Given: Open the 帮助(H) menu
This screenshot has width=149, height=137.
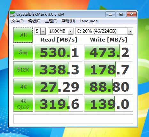Looking at the screenshot, I should (x=68, y=21).
